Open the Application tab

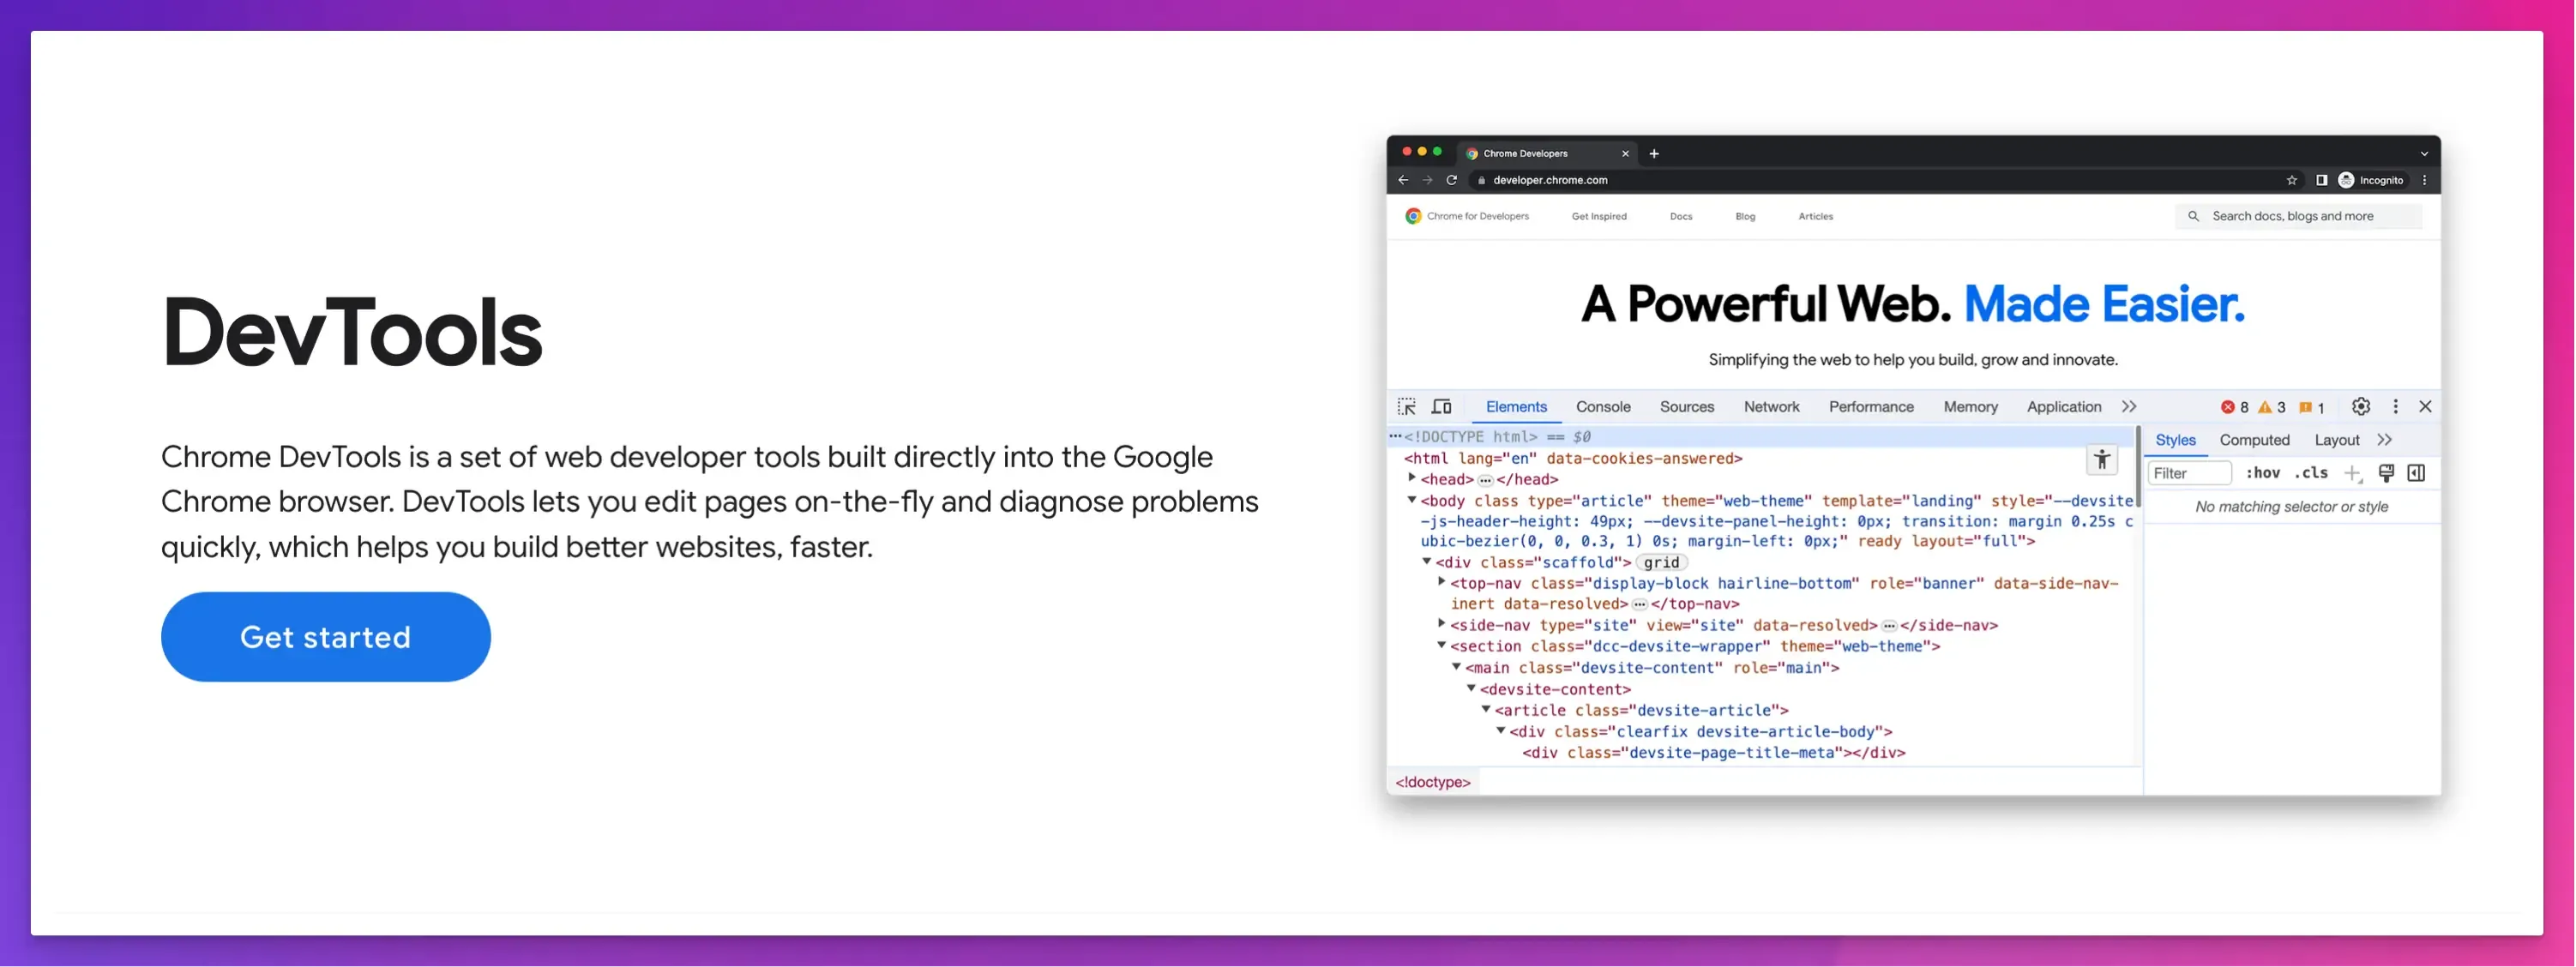[2064, 407]
